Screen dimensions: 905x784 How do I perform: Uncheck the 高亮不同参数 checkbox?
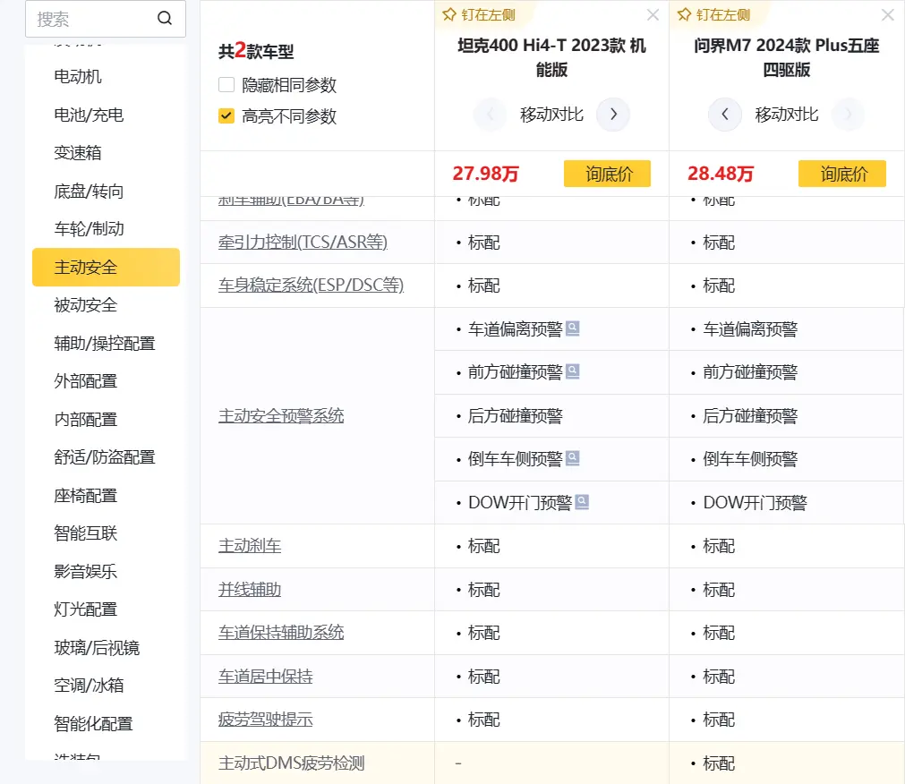[226, 116]
